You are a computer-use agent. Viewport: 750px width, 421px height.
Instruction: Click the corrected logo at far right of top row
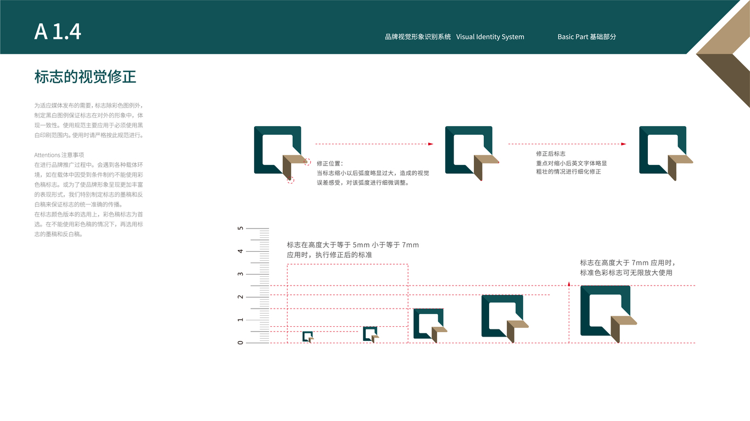click(x=666, y=153)
